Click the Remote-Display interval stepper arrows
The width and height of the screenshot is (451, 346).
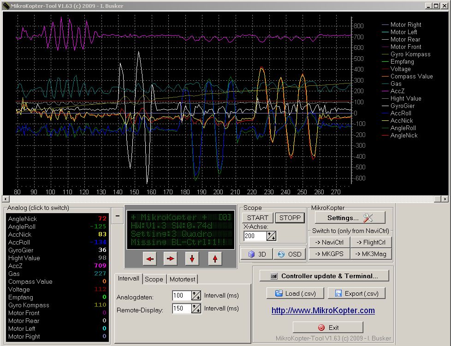pos(196,309)
